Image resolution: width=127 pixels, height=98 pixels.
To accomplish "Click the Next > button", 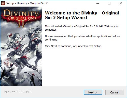I will click(x=93, y=92).
